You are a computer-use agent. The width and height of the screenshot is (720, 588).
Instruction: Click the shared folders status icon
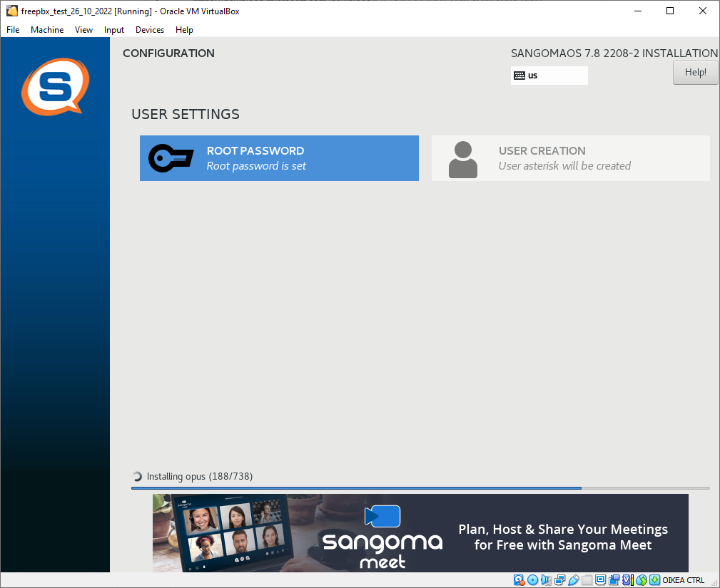point(587,580)
